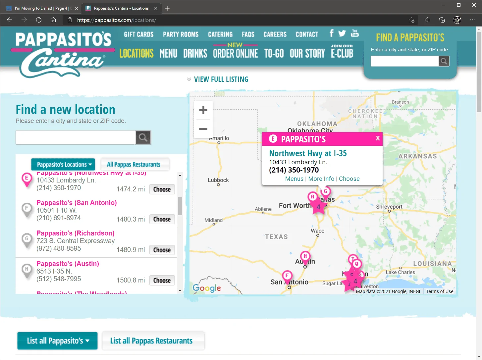The image size is (482, 360).
Task: Click the star cluster marker at Dallas
Action: (x=319, y=207)
